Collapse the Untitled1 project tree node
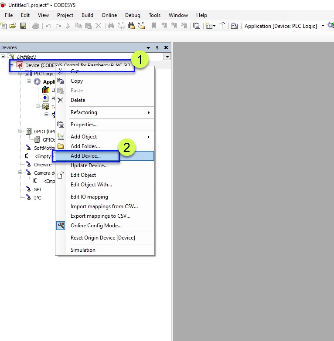This screenshot has width=334, height=341. (3, 57)
